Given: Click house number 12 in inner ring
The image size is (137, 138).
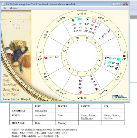Looking at the screenshot, I should point(65,51).
